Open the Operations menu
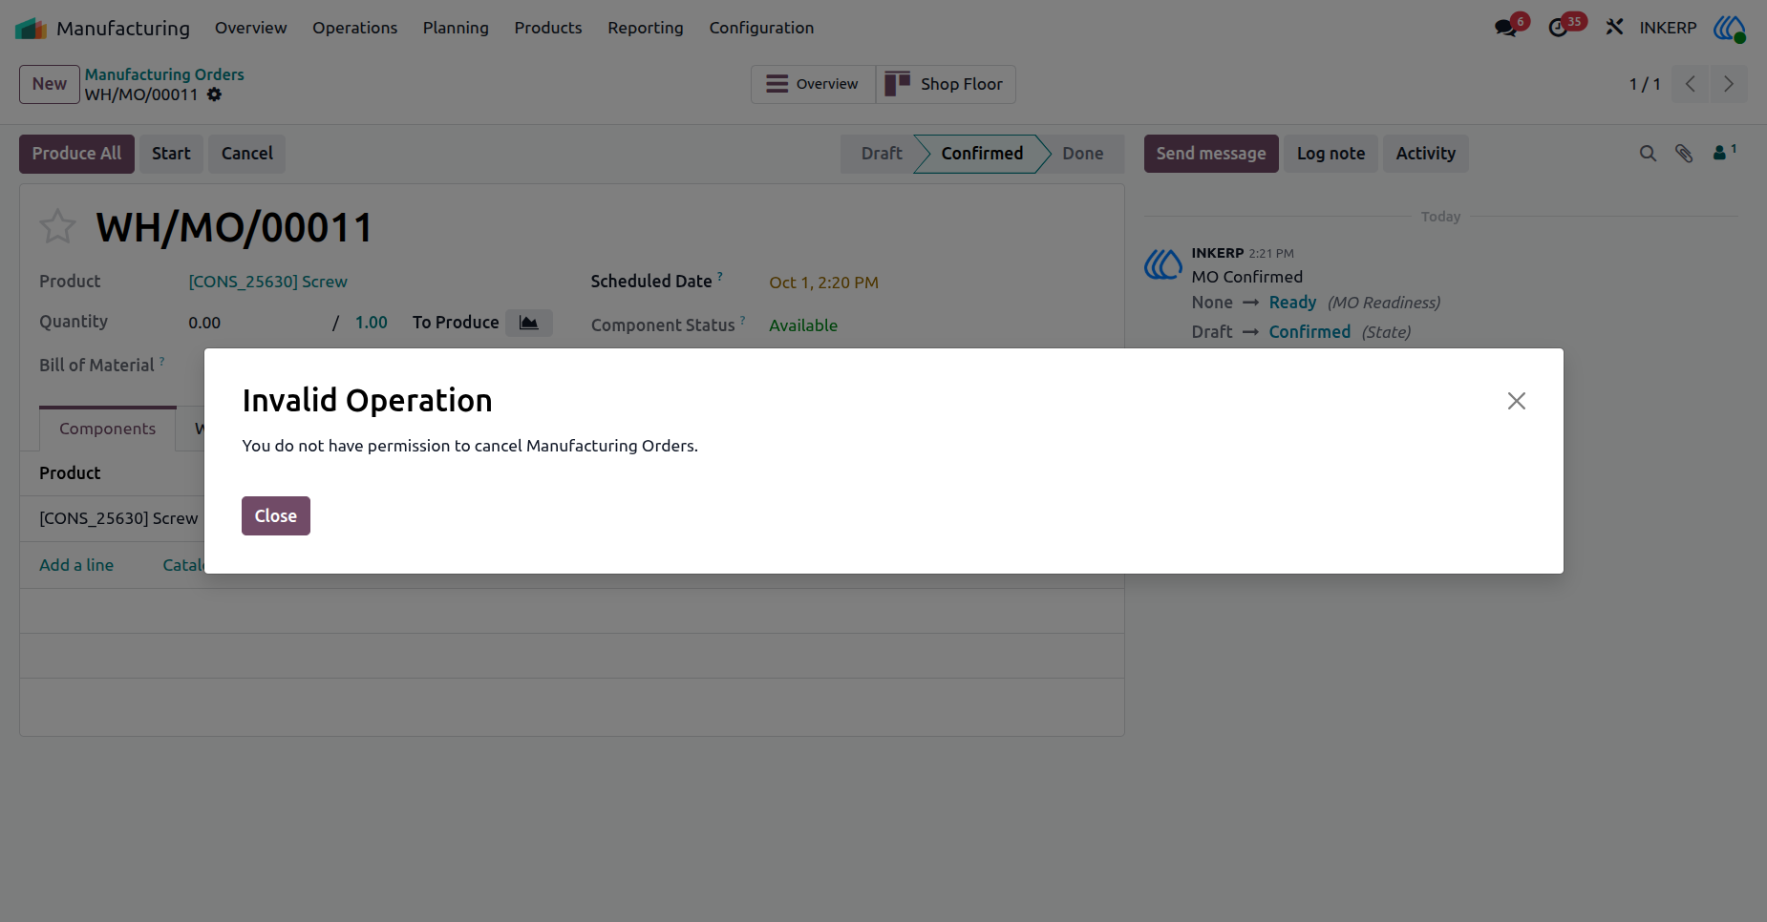Viewport: 1767px width, 922px height. click(x=354, y=28)
